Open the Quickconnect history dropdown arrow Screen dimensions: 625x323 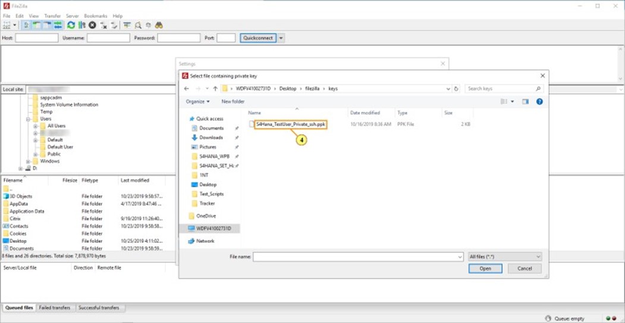[x=281, y=38]
